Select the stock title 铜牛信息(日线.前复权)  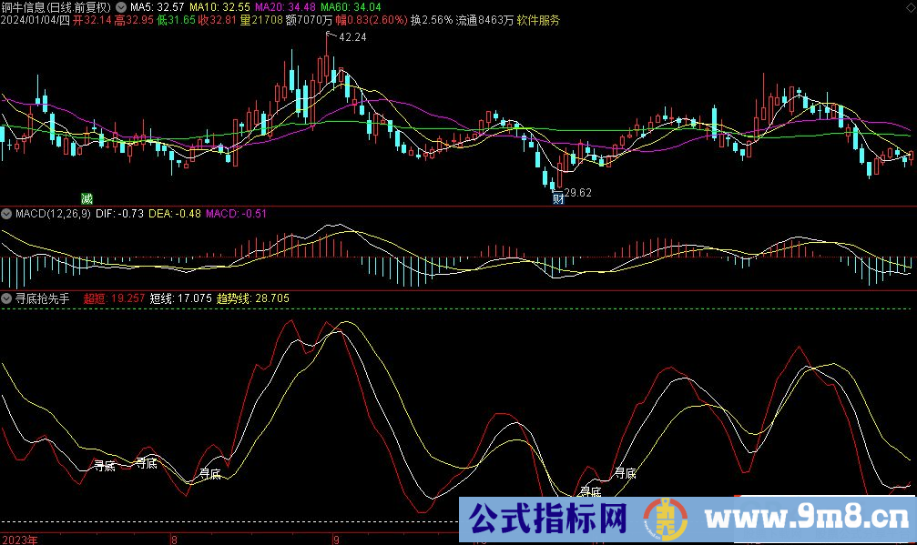click(x=56, y=7)
